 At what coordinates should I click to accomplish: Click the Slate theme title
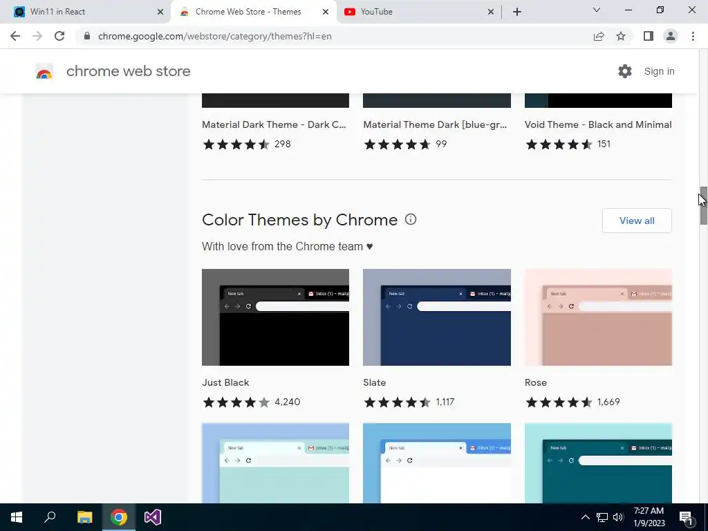pyautogui.click(x=374, y=382)
